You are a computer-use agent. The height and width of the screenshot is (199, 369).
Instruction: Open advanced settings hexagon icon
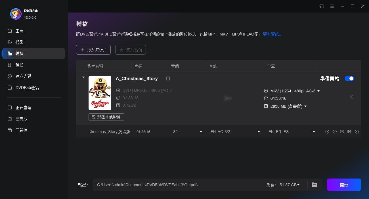click(x=335, y=132)
